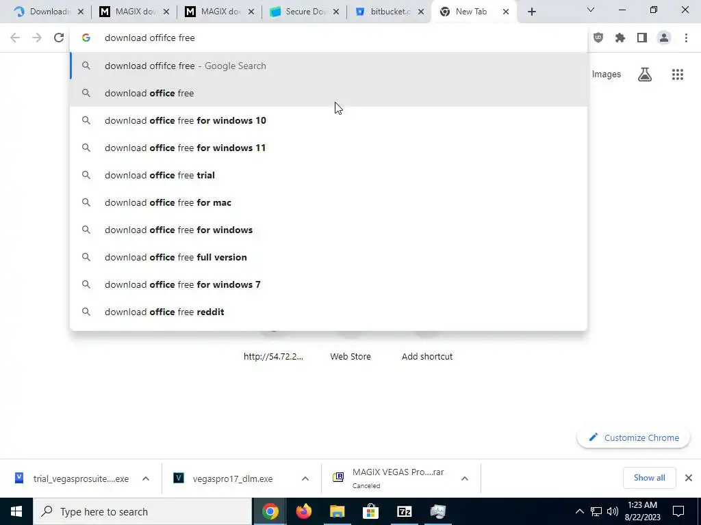Open the tab search chevron
701x525 pixels.
tap(591, 10)
